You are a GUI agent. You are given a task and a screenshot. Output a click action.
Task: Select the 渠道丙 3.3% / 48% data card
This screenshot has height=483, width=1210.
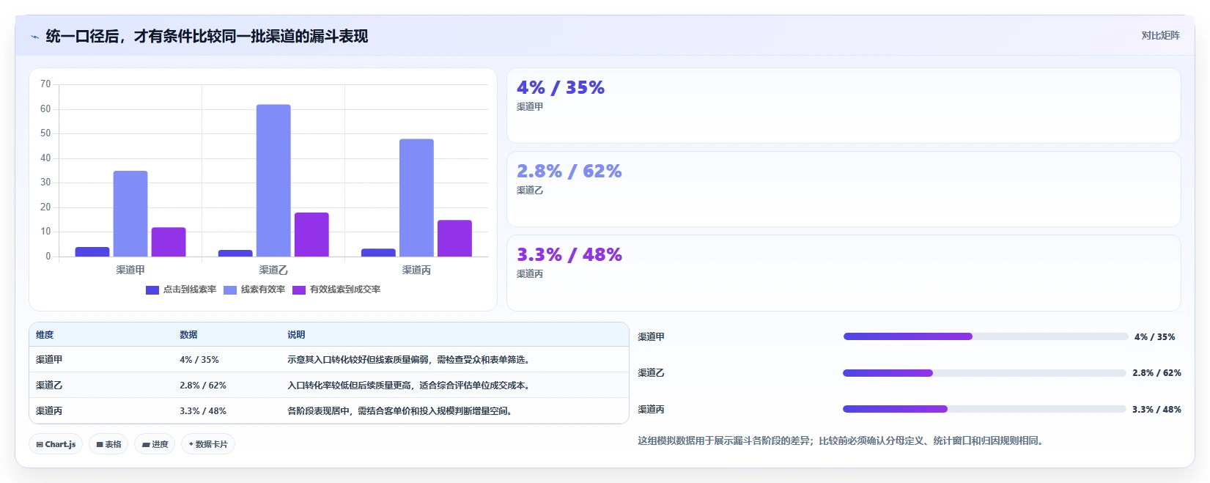pos(844,273)
